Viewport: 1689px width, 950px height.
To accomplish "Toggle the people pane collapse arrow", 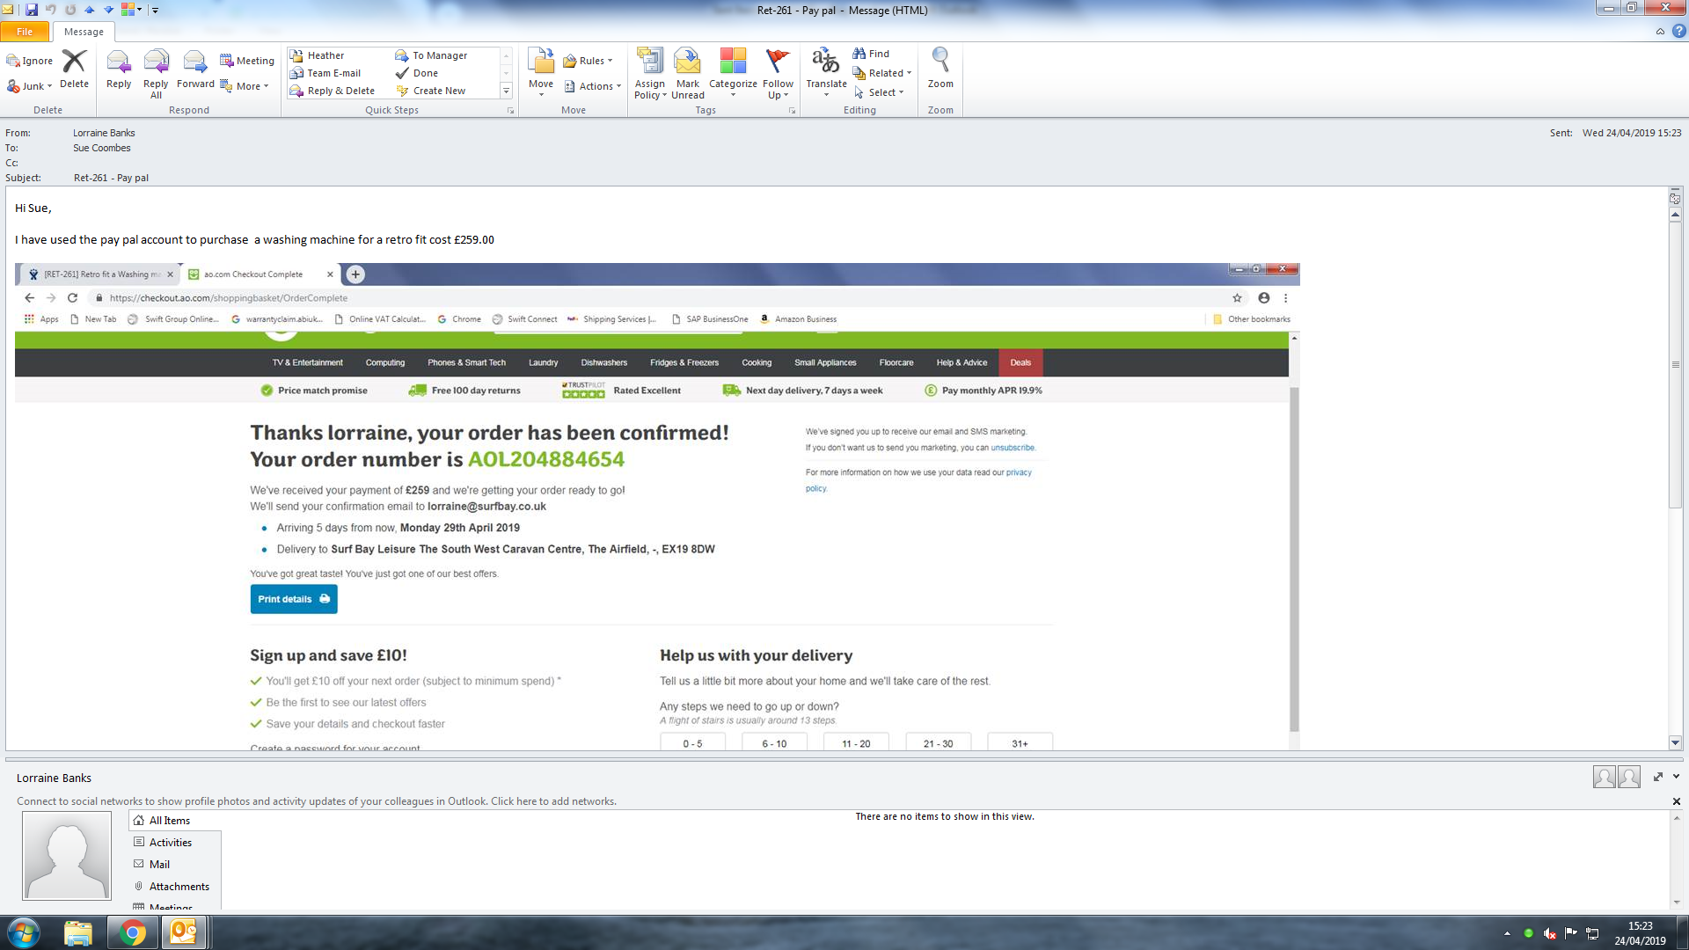I will point(1676,777).
